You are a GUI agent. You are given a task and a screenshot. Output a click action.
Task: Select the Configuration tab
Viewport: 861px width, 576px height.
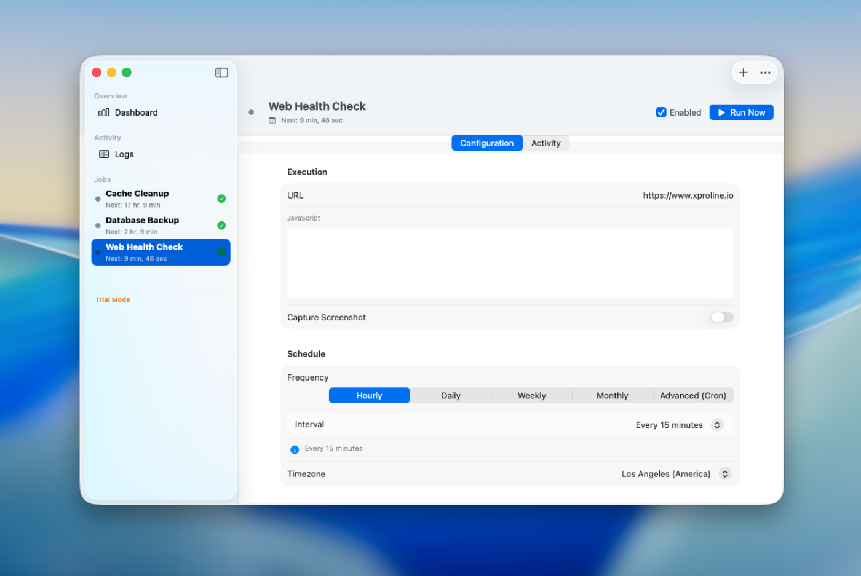click(486, 143)
